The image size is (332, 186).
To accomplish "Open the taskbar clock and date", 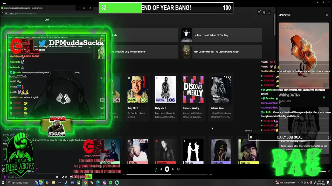I will (321, 183).
